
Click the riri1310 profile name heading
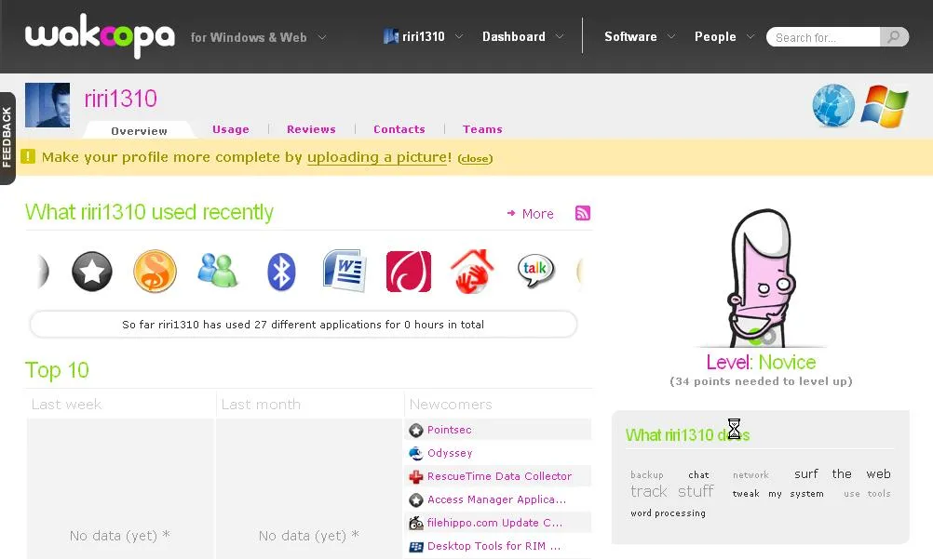[121, 99]
